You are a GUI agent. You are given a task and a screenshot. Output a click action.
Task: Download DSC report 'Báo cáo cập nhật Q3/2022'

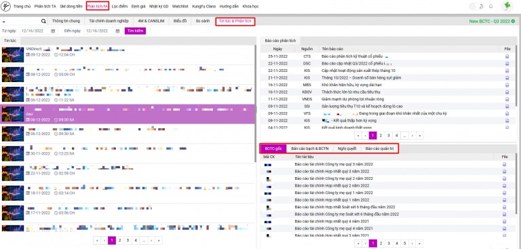click(507, 64)
